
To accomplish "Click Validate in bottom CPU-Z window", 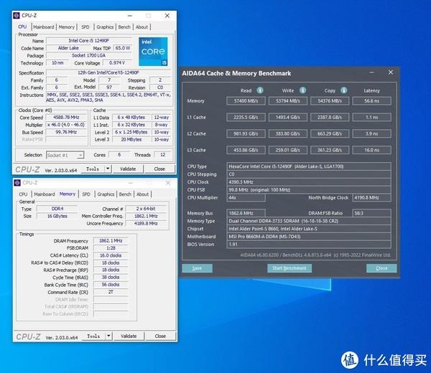I will click(x=129, y=336).
